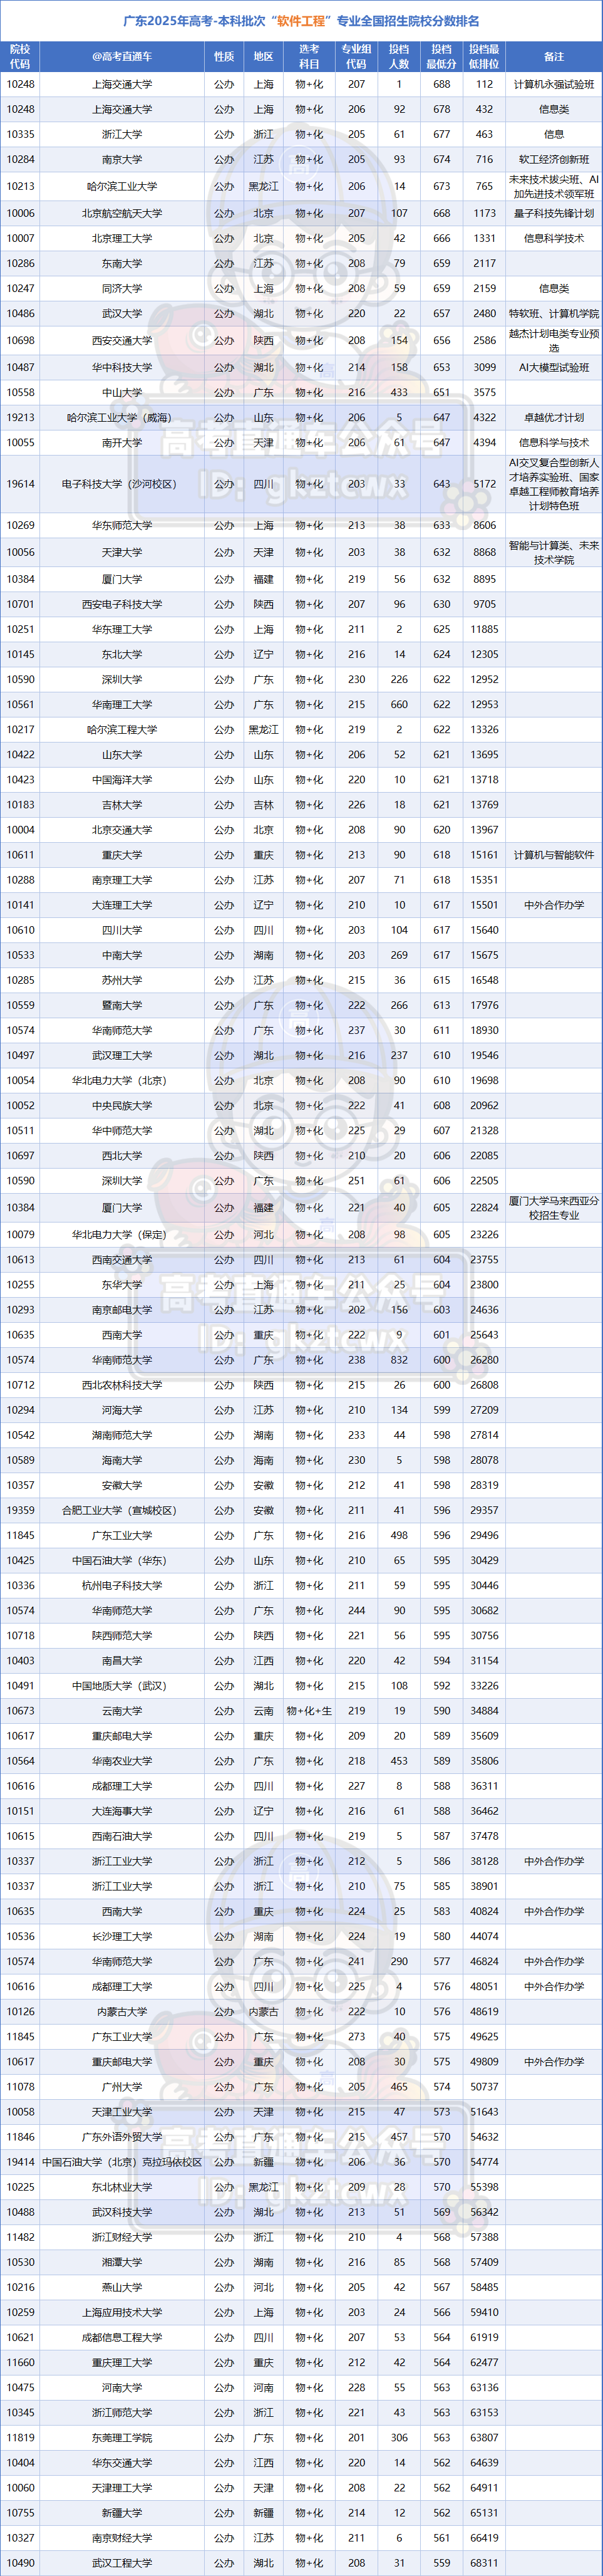Select the 特软班、计算机学院 remark
603x2576 pixels.
click(554, 313)
